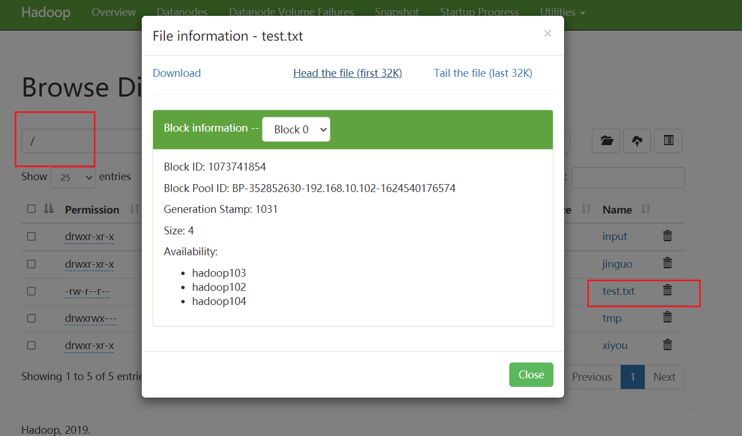This screenshot has width=742, height=436.
Task: Click the Previous pagination button
Action: click(592, 377)
